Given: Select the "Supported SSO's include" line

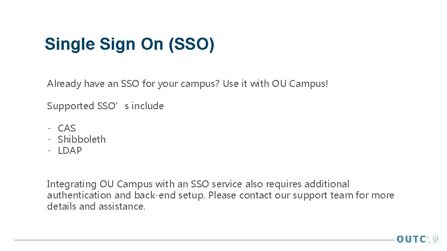Looking at the screenshot, I should coord(105,106).
